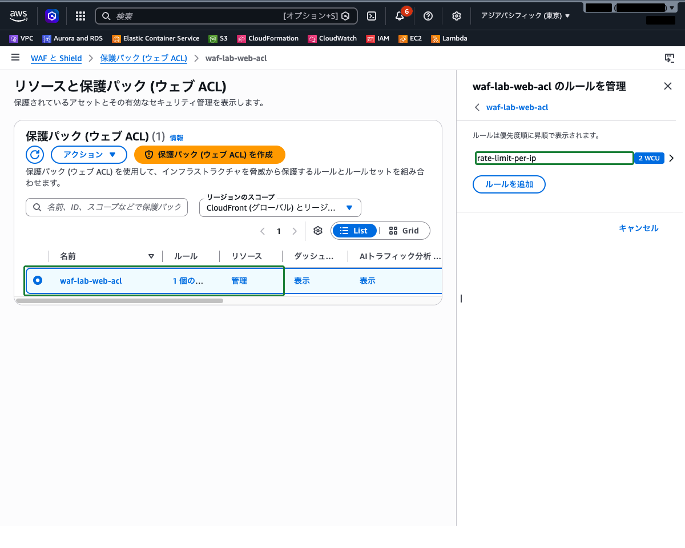Click the WAF と Shield breadcrumb

coord(57,58)
